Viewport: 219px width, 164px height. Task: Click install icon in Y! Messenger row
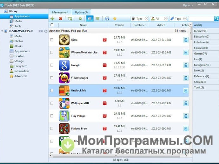pyautogui.click(x=186, y=78)
